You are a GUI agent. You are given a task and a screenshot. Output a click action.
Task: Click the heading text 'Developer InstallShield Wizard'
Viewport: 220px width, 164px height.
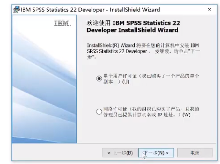(132, 30)
